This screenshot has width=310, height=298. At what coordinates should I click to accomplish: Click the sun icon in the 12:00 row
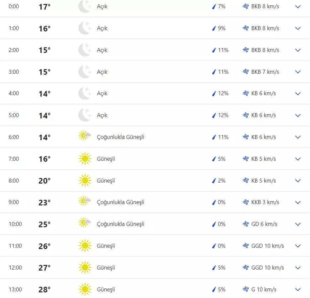(x=85, y=268)
